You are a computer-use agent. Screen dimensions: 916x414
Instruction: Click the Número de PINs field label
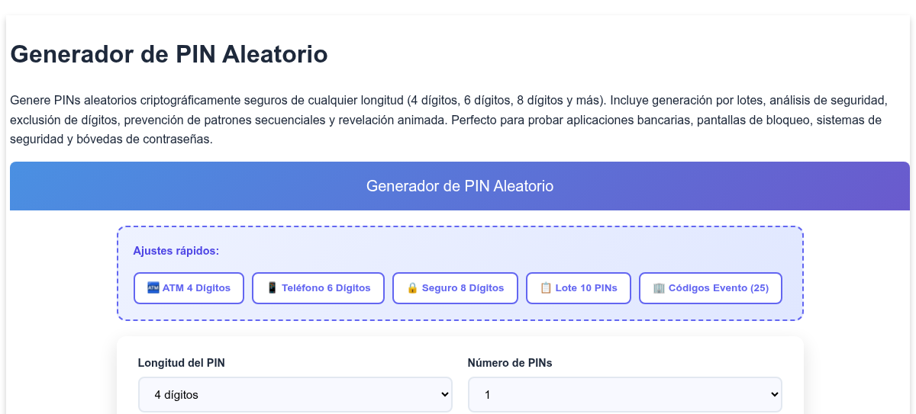pos(510,363)
